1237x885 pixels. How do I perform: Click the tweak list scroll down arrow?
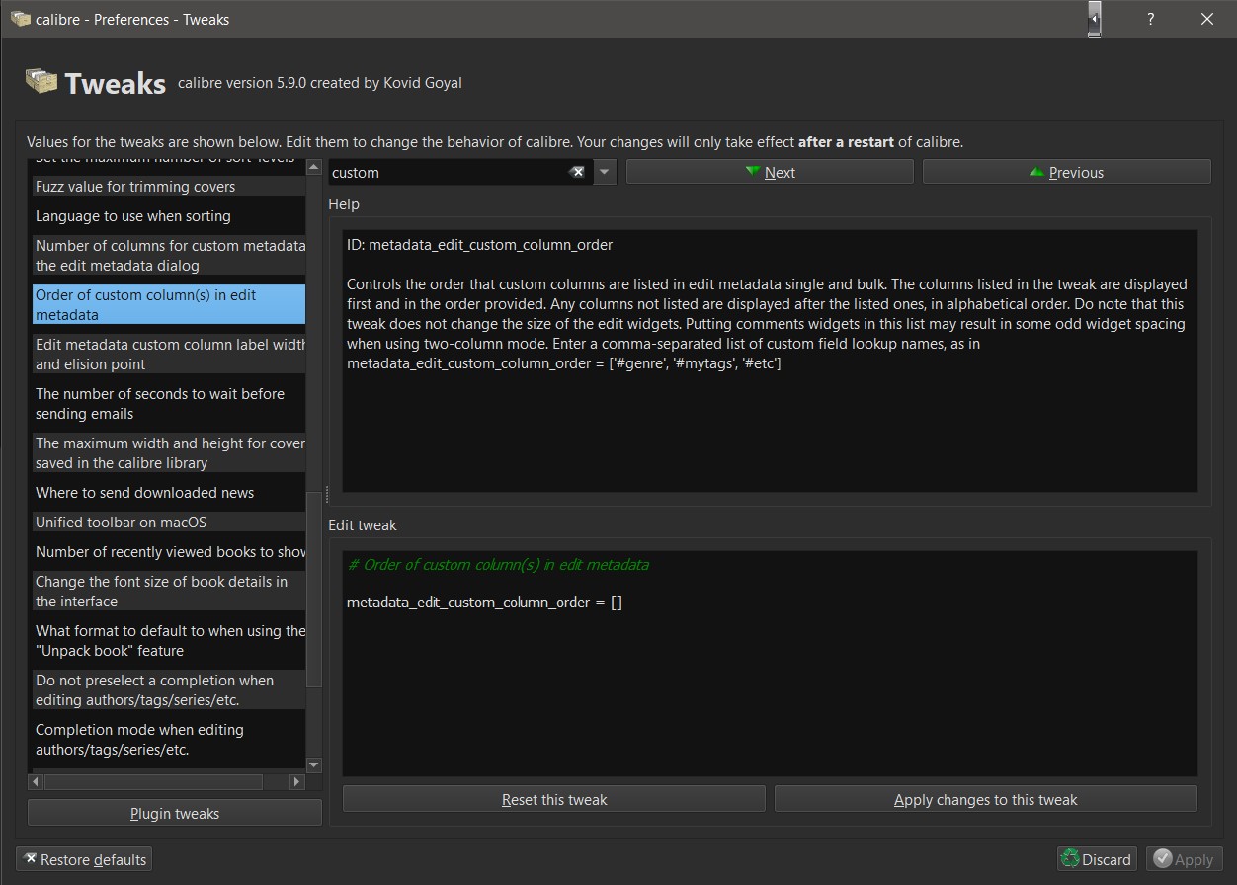point(314,764)
